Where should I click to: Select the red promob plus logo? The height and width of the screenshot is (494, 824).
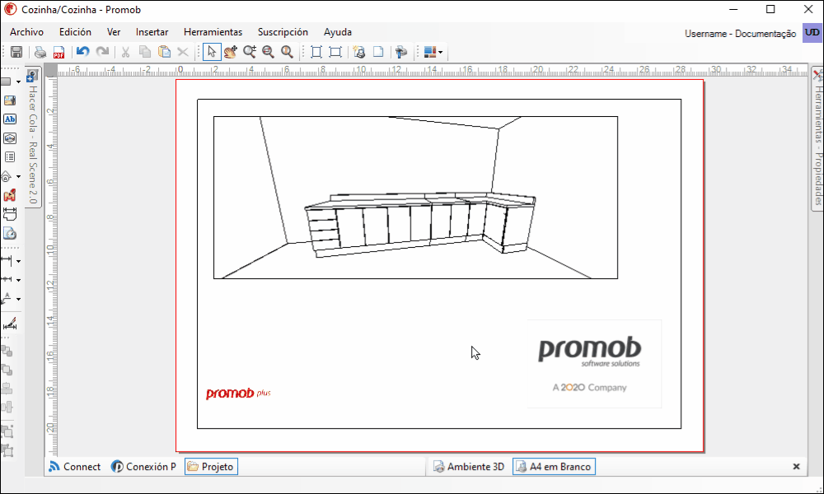coord(238,394)
